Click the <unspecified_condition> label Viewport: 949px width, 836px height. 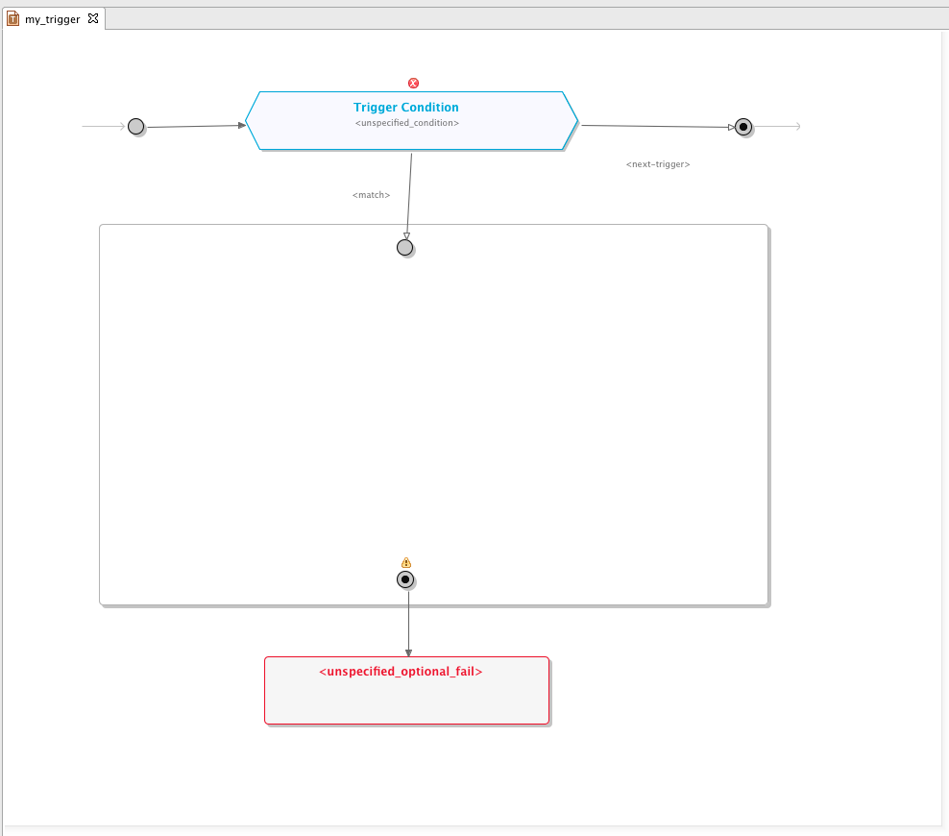(407, 123)
